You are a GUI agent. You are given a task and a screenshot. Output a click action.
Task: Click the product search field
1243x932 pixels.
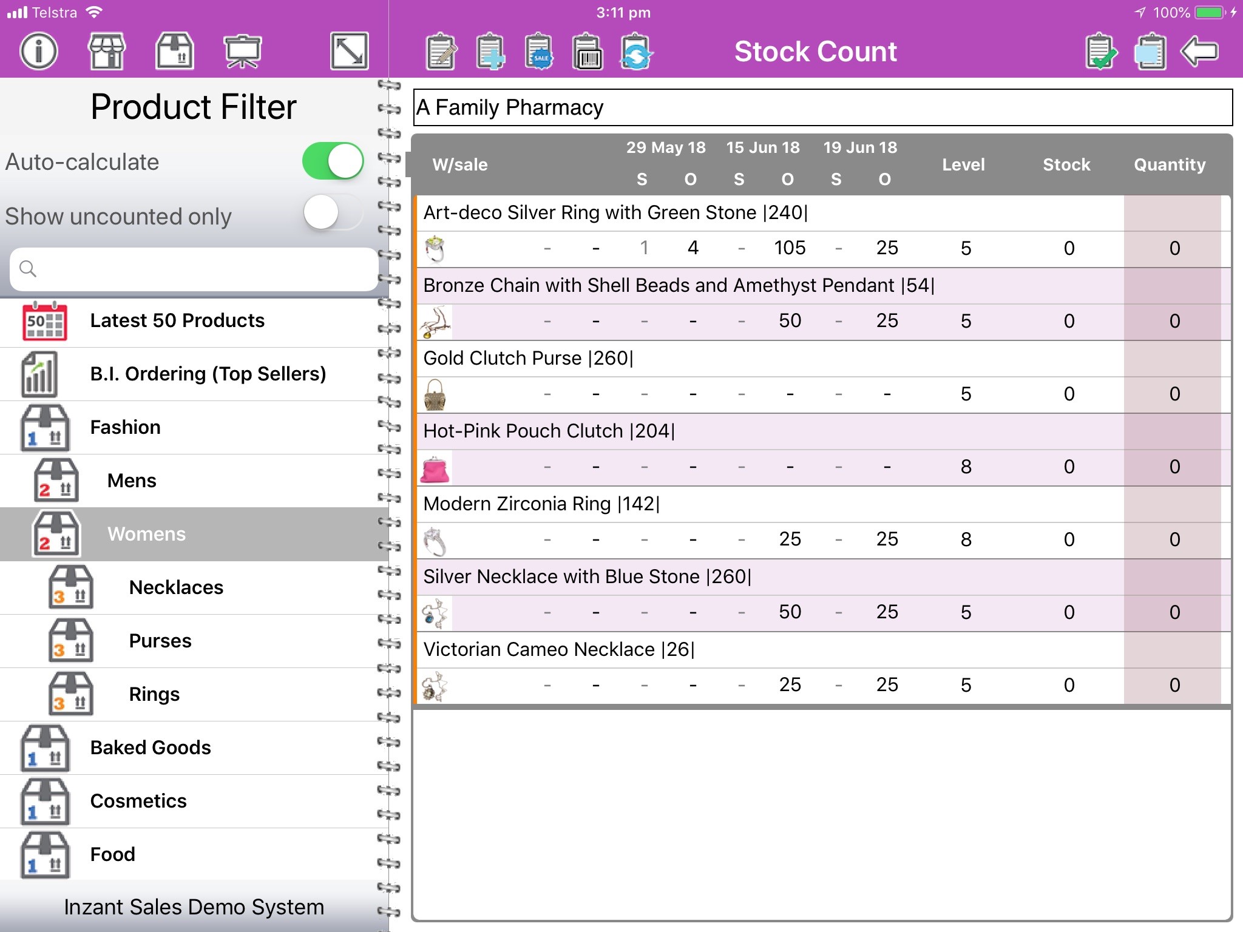(x=194, y=269)
